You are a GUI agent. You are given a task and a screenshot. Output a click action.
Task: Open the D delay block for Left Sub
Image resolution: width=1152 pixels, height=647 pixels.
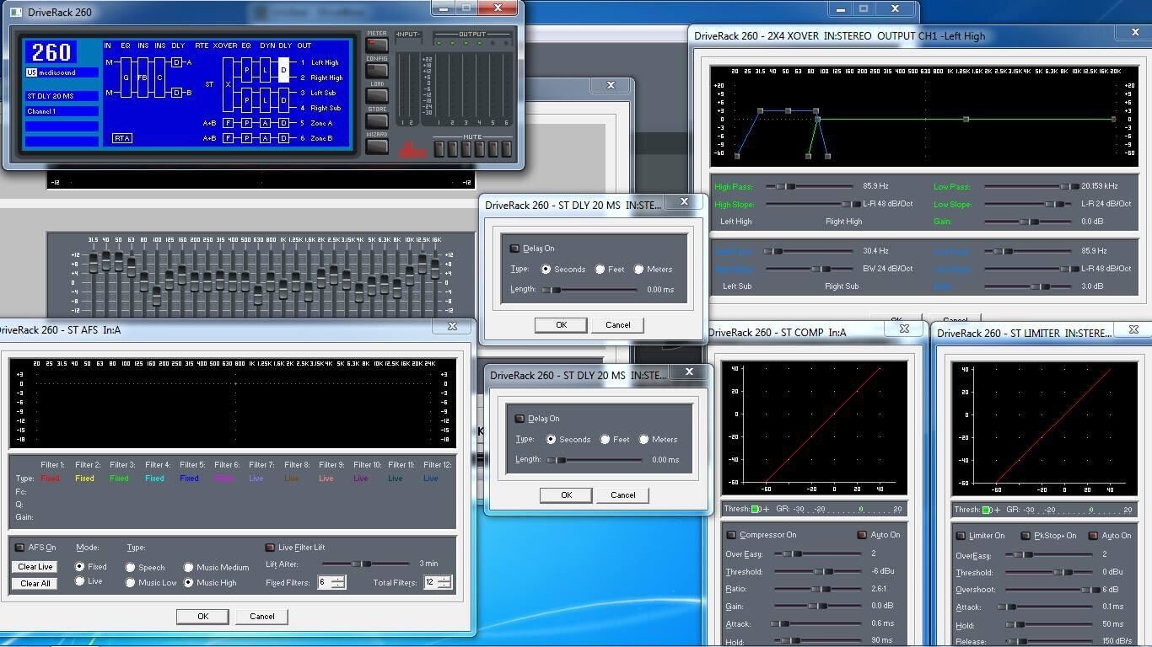tap(283, 99)
